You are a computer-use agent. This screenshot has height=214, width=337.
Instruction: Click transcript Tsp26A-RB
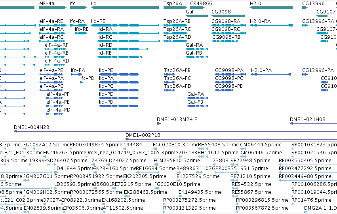pyautogui.click(x=177, y=21)
